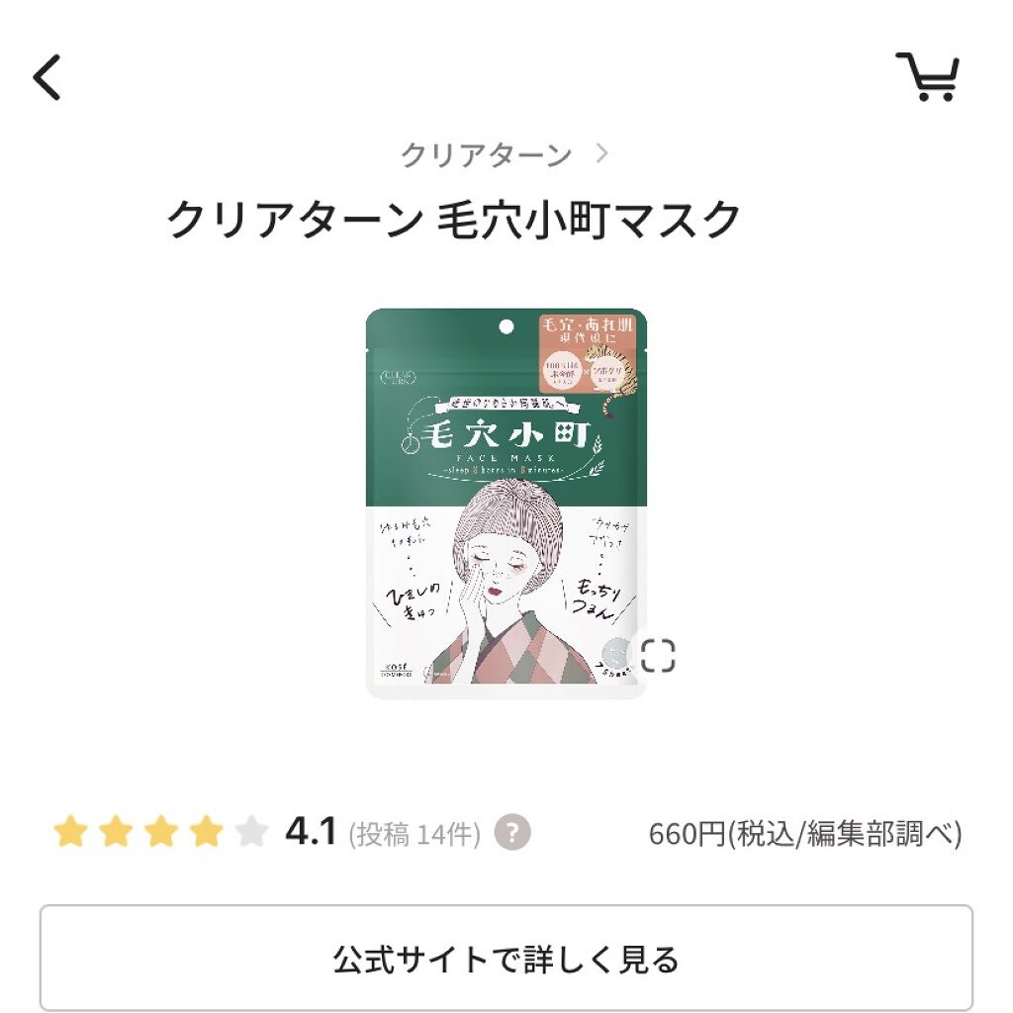
Task: Open the green face mask product image
Action: coord(506,504)
